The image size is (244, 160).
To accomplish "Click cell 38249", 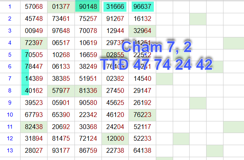I will 88,67.
